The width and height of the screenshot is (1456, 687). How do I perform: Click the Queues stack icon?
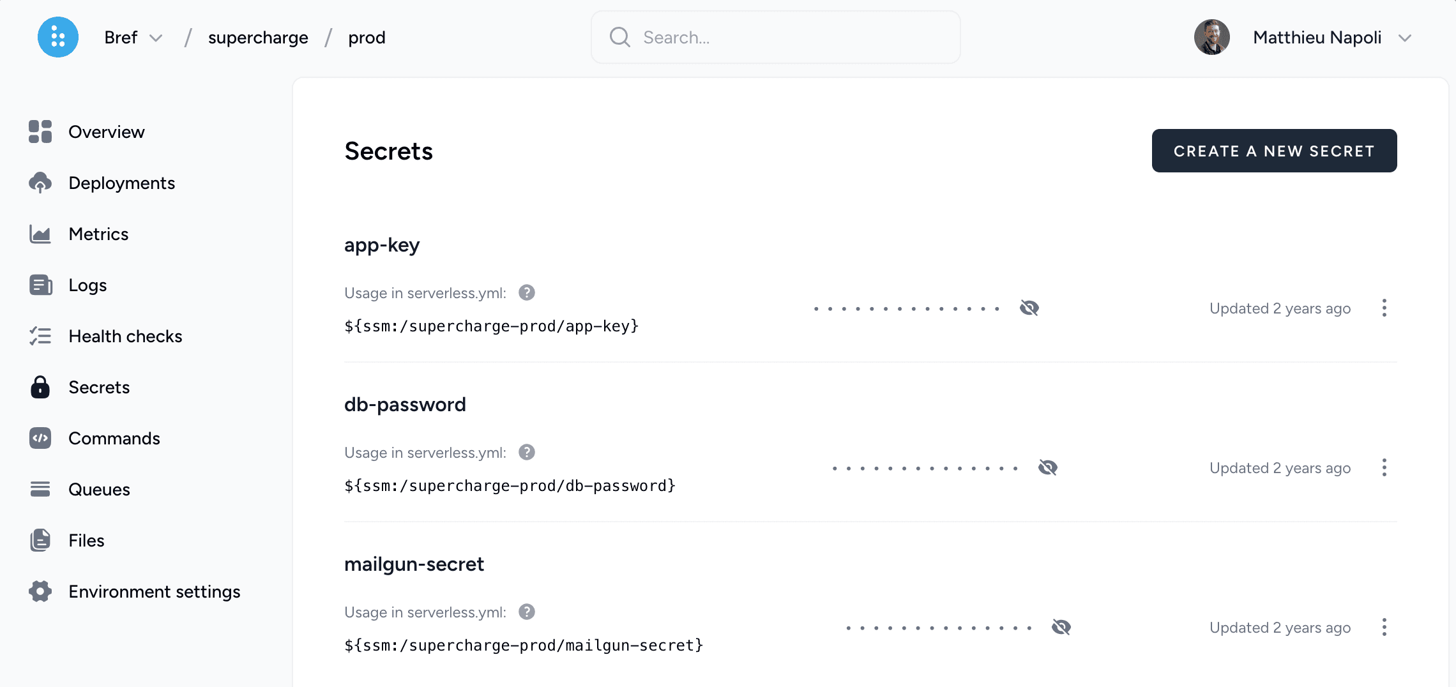40,489
